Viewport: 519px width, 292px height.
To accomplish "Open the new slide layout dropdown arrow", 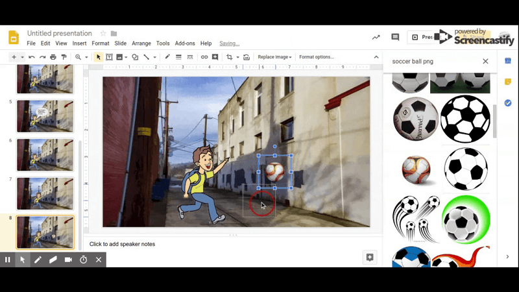I will [x=22, y=57].
